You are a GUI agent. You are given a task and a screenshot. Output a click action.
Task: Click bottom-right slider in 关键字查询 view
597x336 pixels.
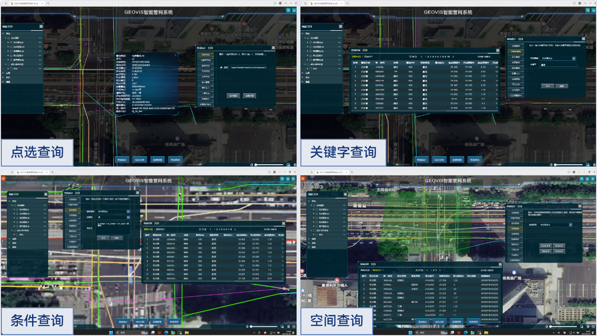[x=568, y=165]
